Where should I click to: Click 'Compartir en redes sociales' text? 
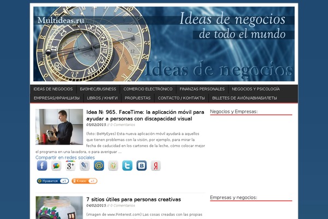coord(65,157)
